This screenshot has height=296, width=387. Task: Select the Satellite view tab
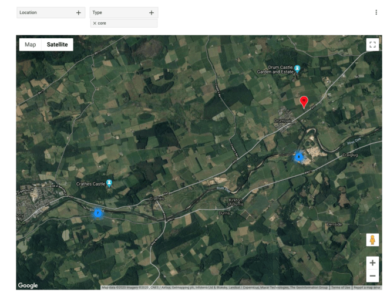coord(58,45)
